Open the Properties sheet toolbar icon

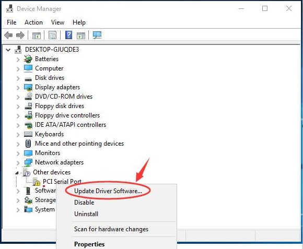(52, 35)
